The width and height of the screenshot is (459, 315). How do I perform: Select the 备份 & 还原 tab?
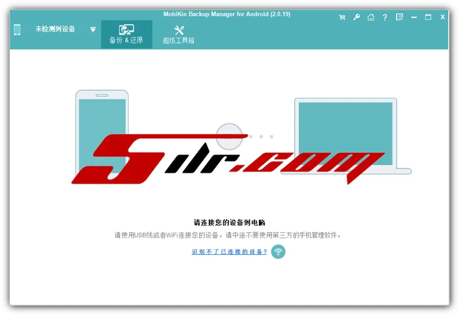tap(126, 34)
